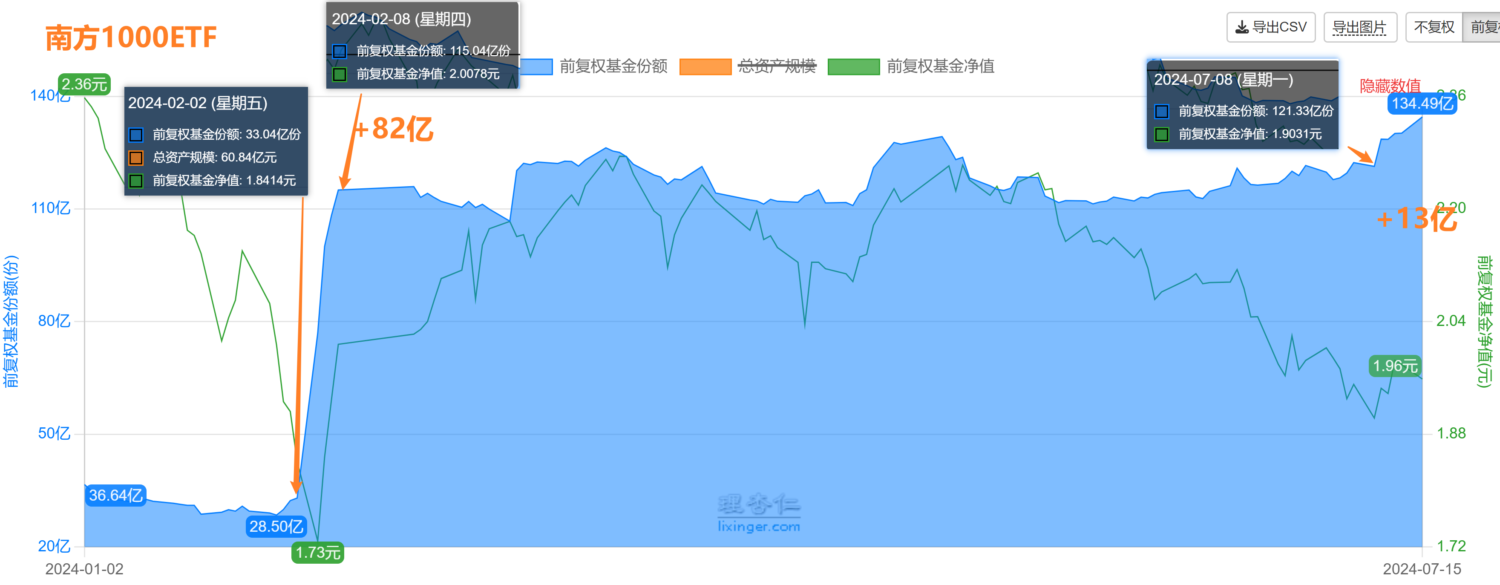Enable the struck-through 总资产规模 legend series
The height and width of the screenshot is (585, 1500).
[777, 66]
